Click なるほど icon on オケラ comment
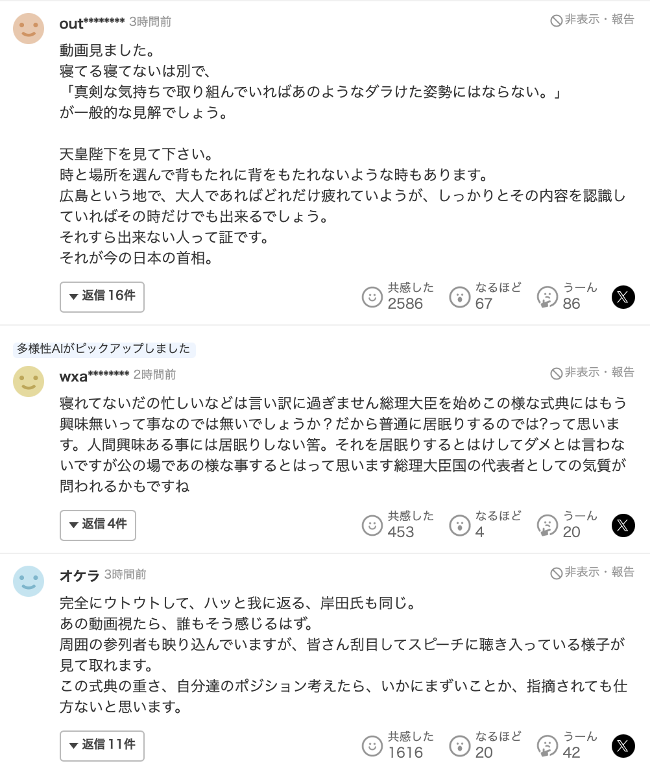This screenshot has width=650, height=772. click(459, 746)
